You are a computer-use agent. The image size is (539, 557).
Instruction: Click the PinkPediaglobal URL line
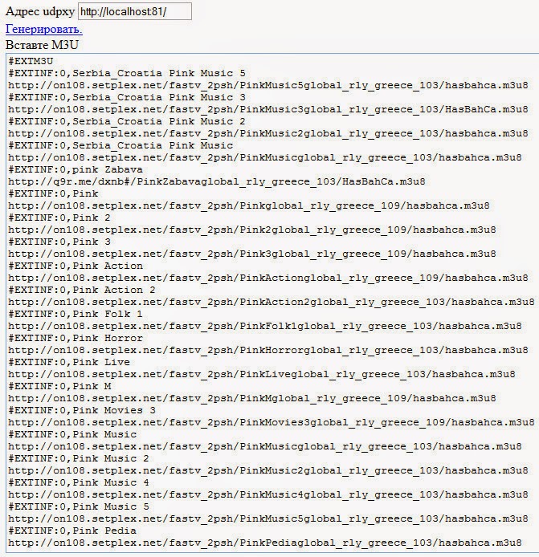click(265, 543)
